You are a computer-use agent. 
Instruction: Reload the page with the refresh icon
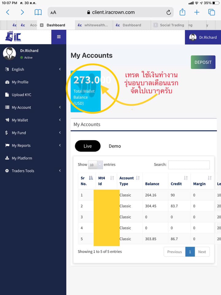point(169,12)
